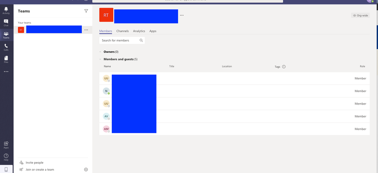Open the Apps store icon

[x=6, y=145]
